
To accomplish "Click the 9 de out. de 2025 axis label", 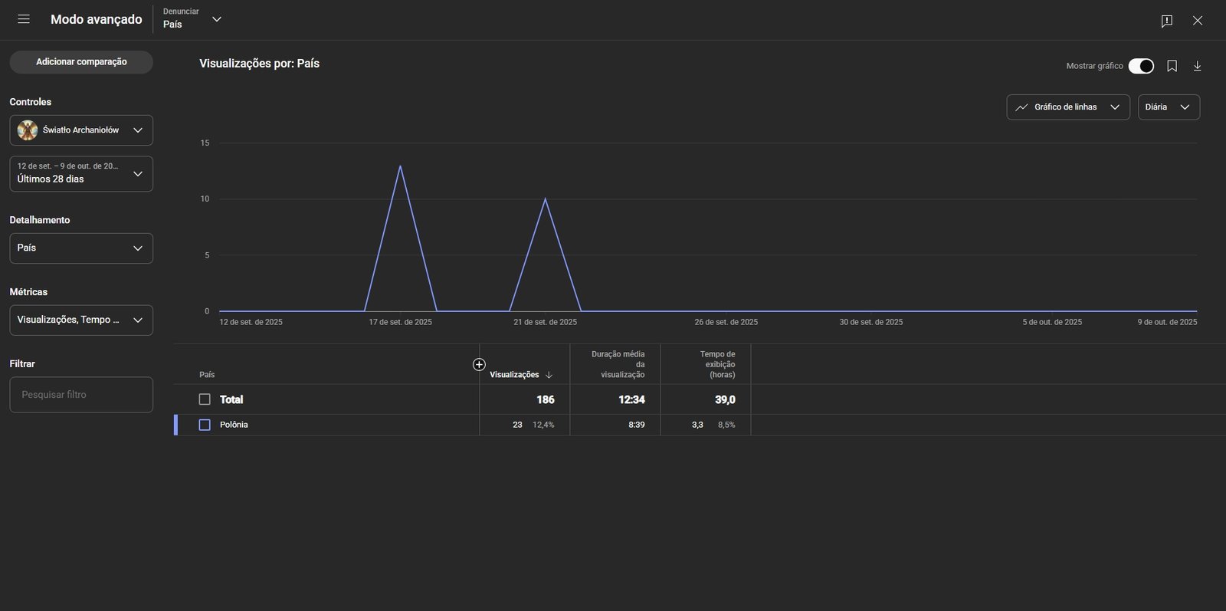I will pos(1167,322).
